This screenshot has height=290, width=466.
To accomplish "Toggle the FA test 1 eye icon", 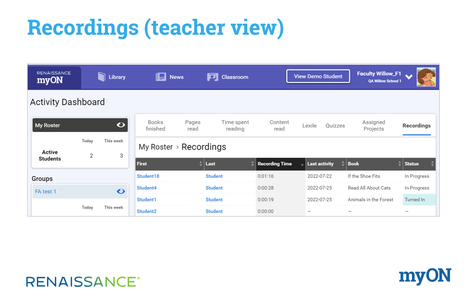I will (121, 191).
